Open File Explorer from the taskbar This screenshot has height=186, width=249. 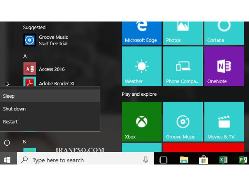(x=184, y=160)
